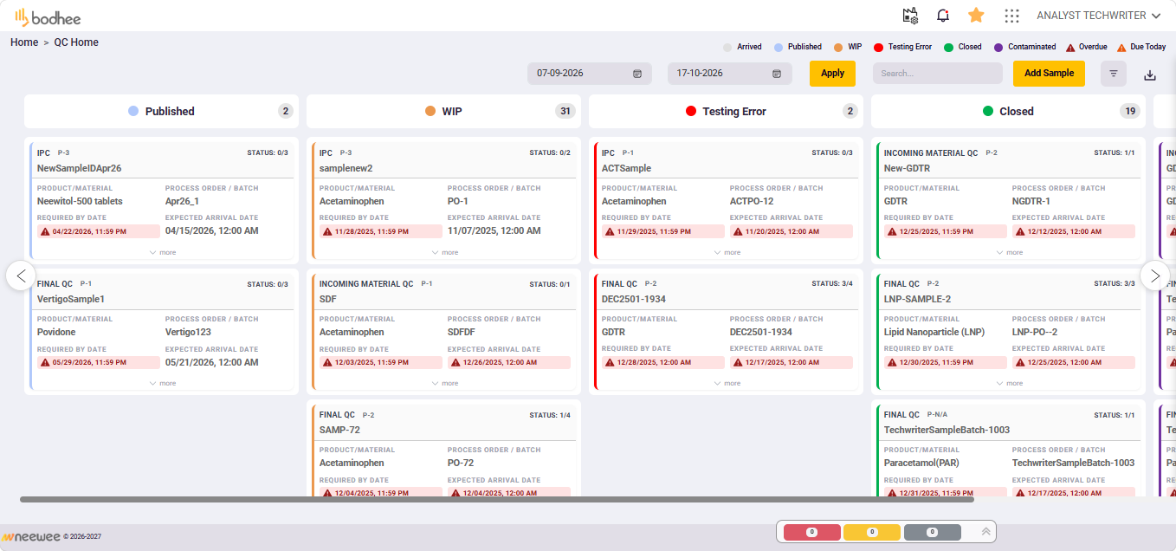Expand more details on ACTSample card

tap(727, 252)
